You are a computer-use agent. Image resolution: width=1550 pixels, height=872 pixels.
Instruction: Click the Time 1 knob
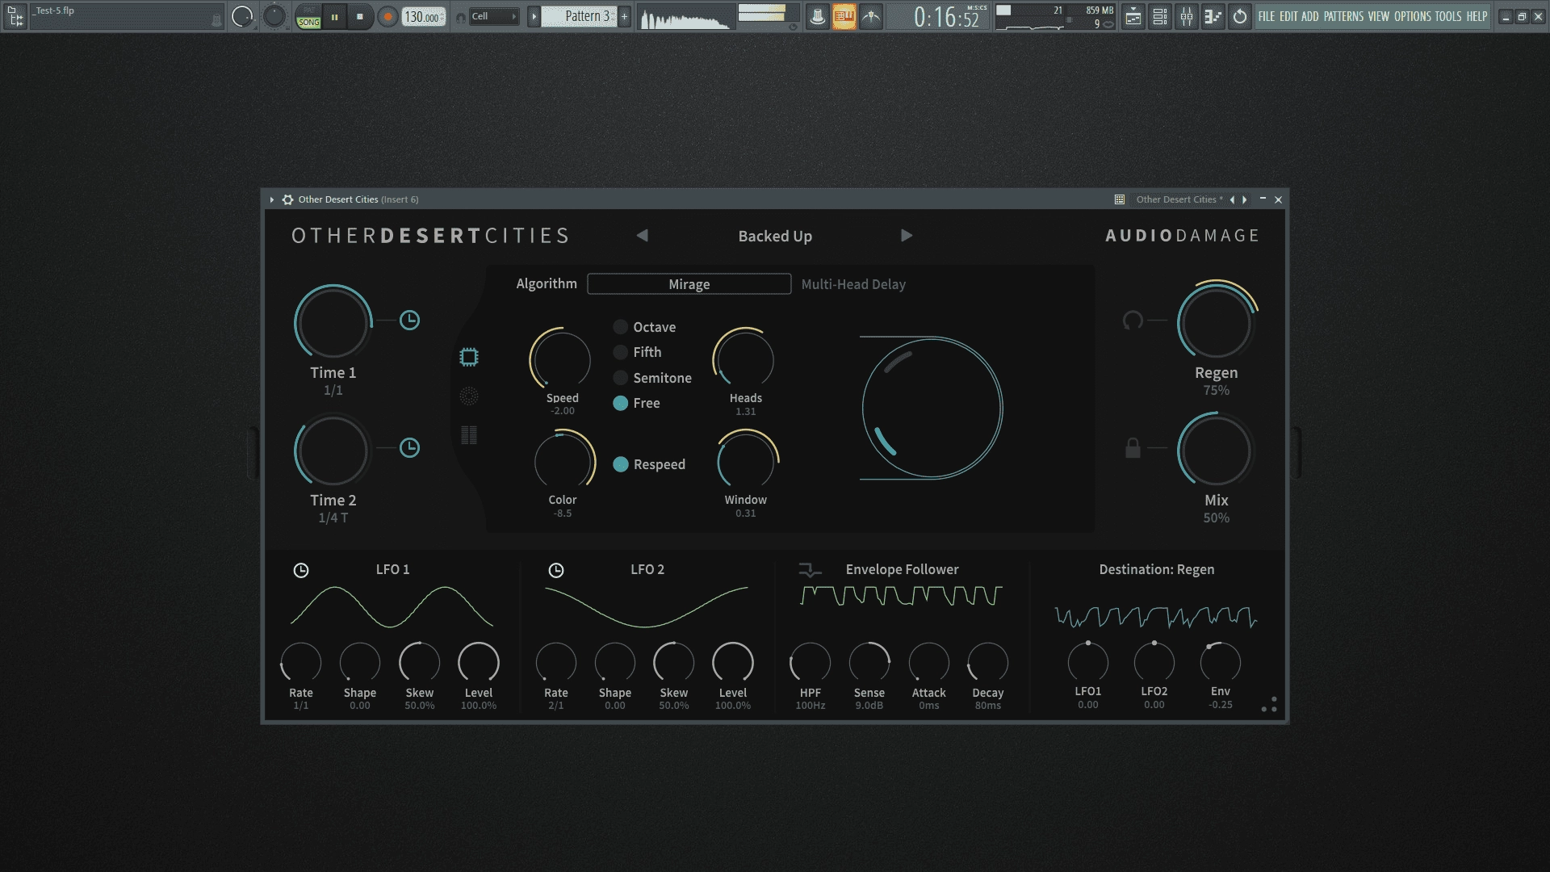333,322
